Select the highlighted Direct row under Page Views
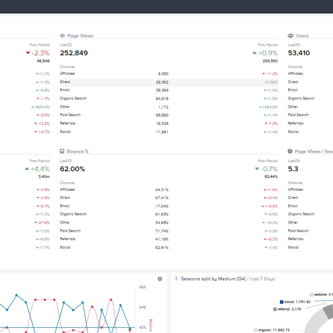Screen dimensions: 333x333 pos(141,82)
